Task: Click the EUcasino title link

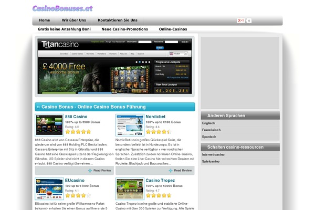Action: pos(75,181)
